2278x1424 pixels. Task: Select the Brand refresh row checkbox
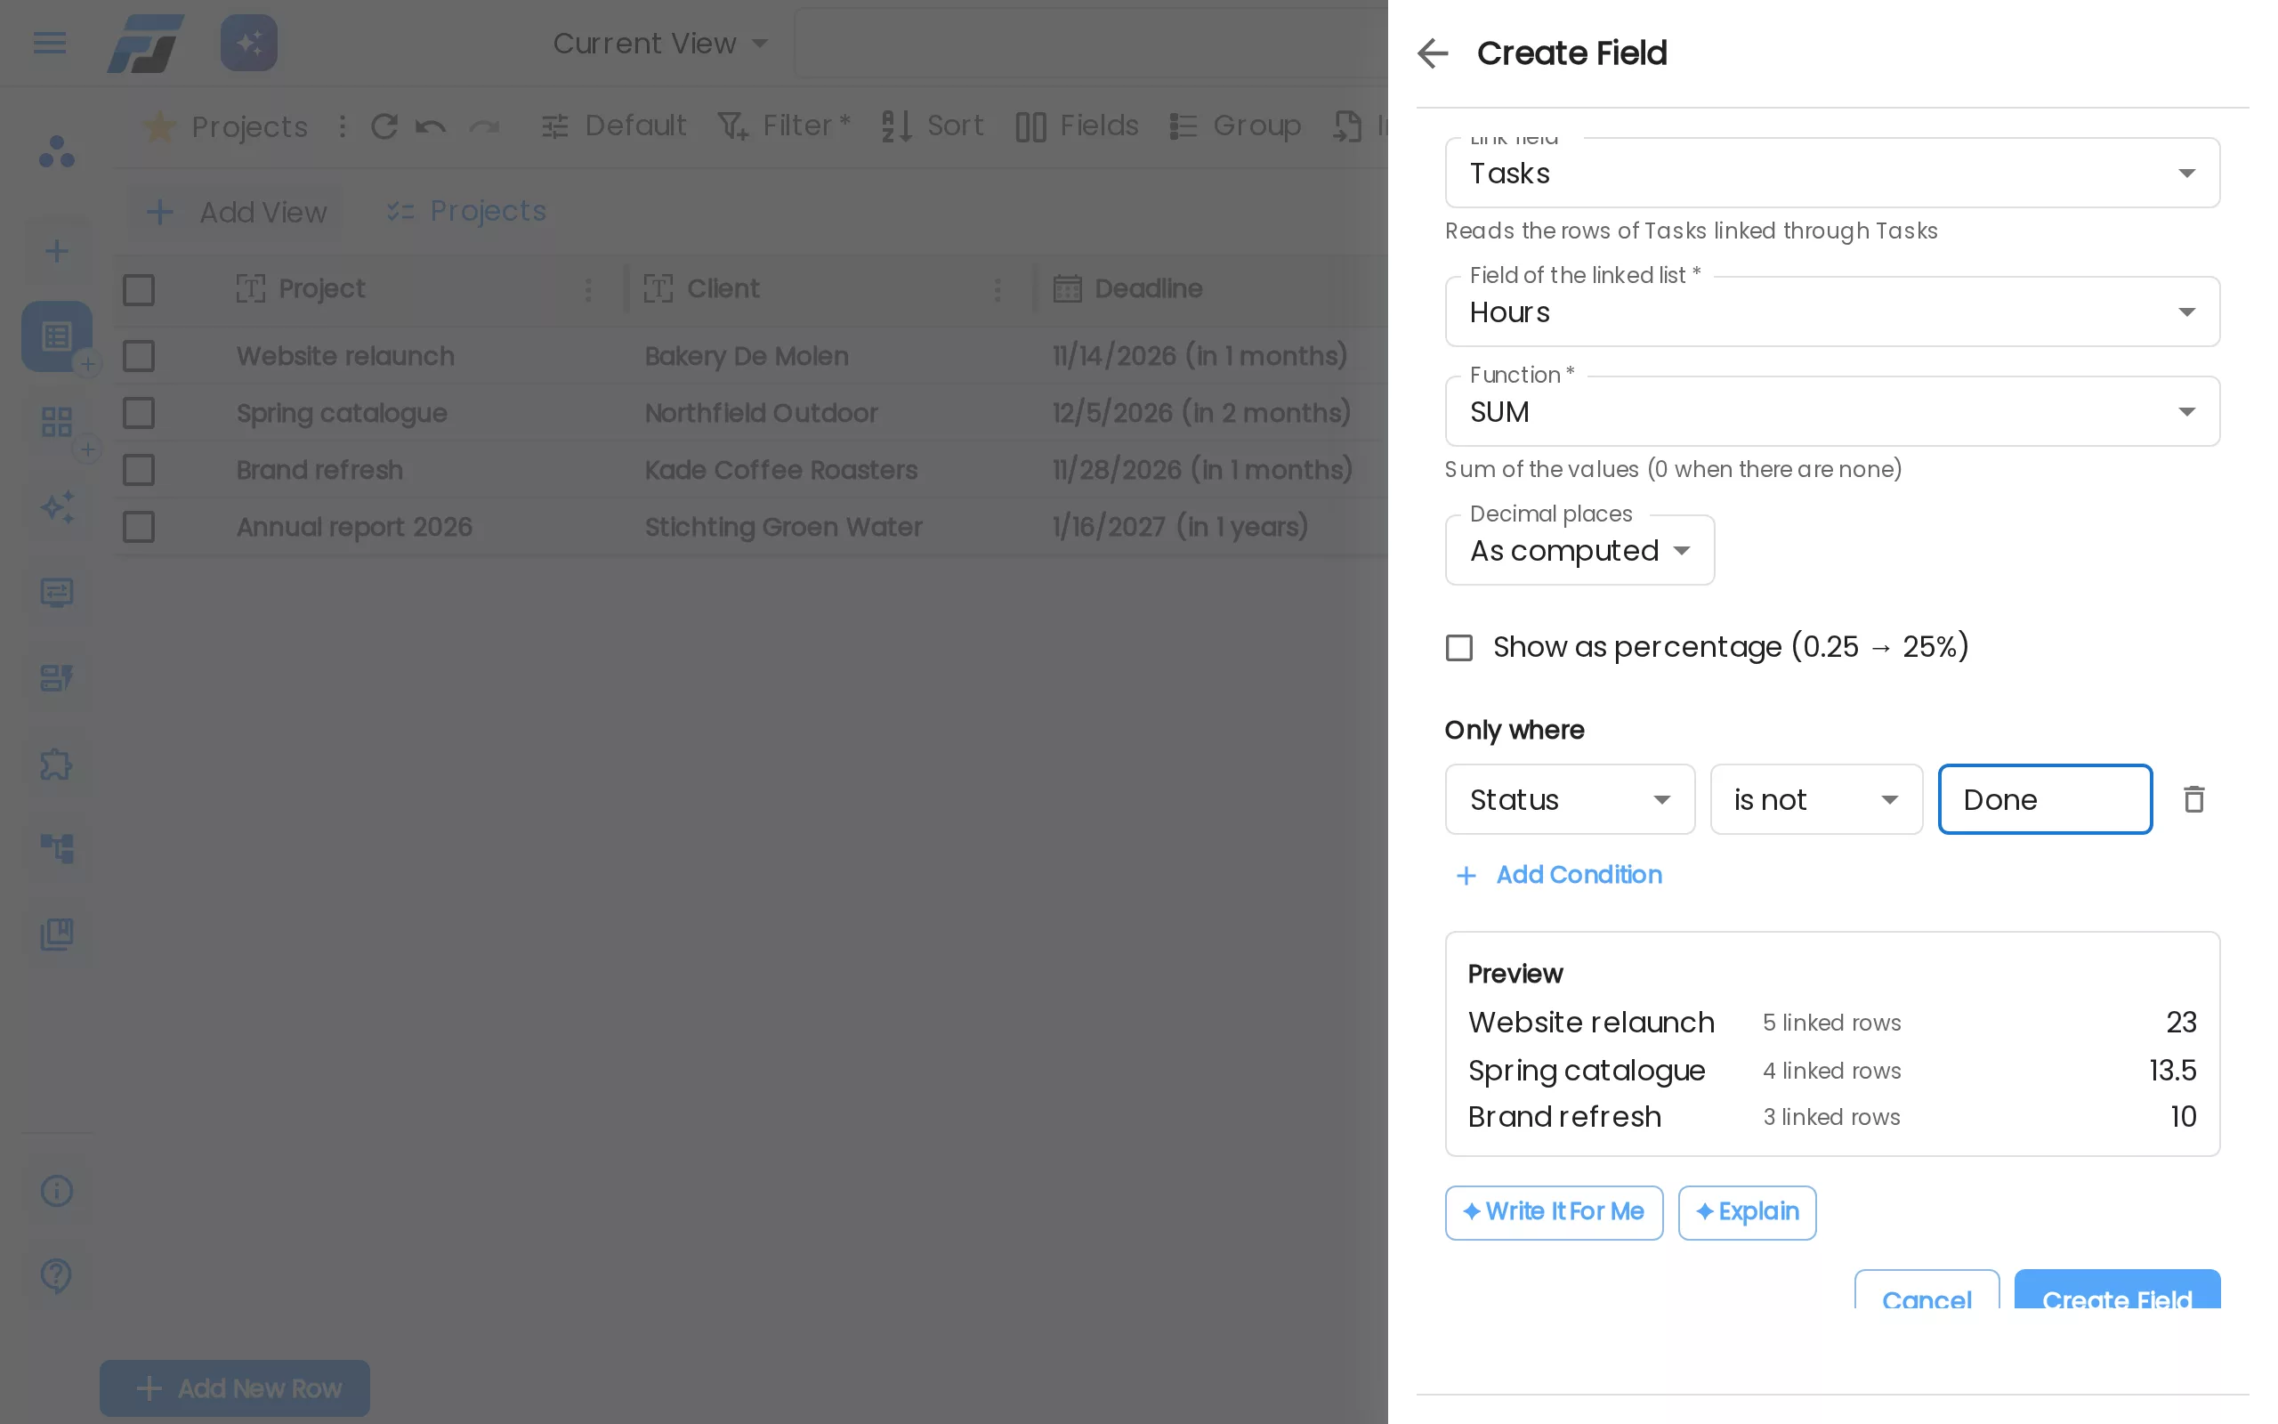[x=139, y=470]
